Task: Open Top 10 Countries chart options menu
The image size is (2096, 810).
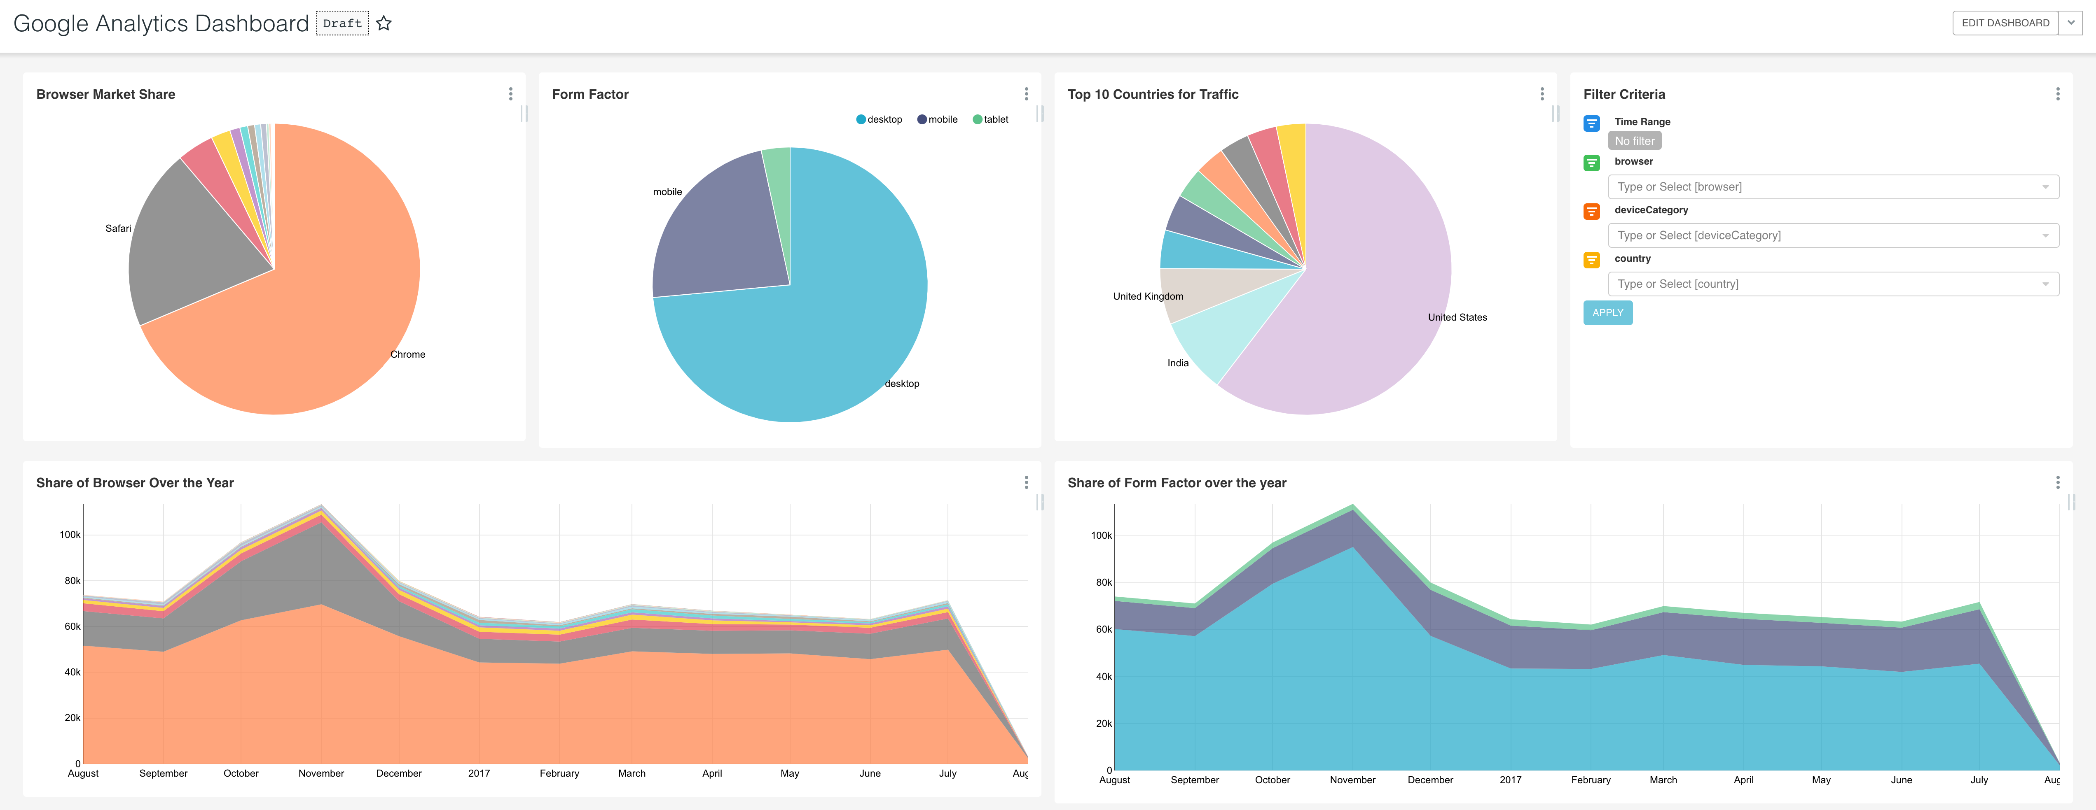Action: tap(1541, 94)
